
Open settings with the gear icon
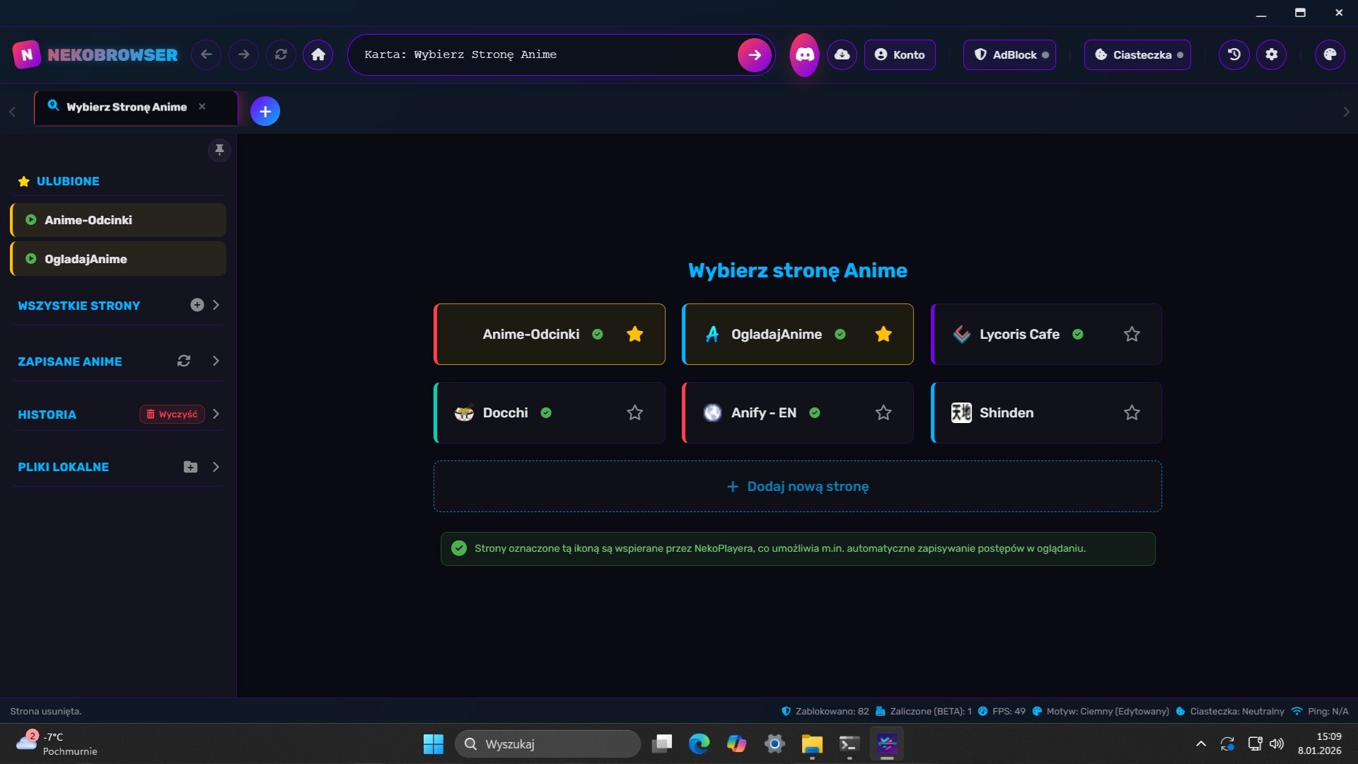pyautogui.click(x=1272, y=54)
